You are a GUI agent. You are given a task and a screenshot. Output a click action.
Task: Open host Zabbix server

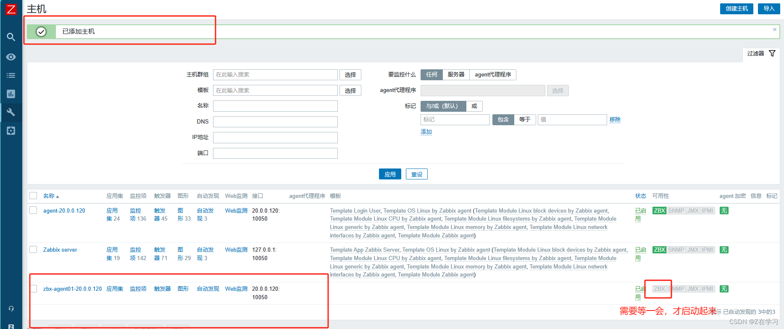(x=60, y=250)
